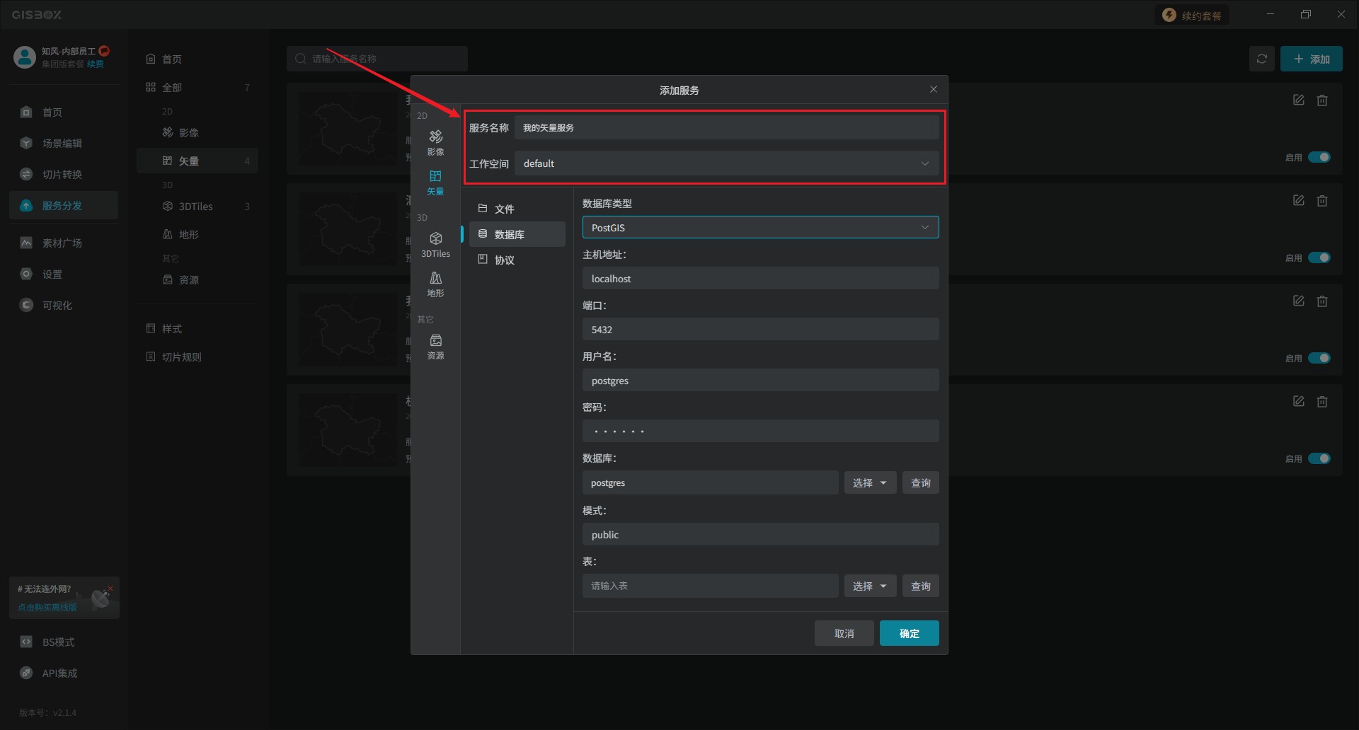Disable the third service's 启用 switch
The width and height of the screenshot is (1359, 730).
point(1319,358)
